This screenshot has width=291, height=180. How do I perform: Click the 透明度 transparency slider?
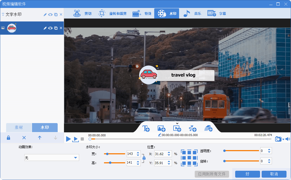click(x=241, y=151)
